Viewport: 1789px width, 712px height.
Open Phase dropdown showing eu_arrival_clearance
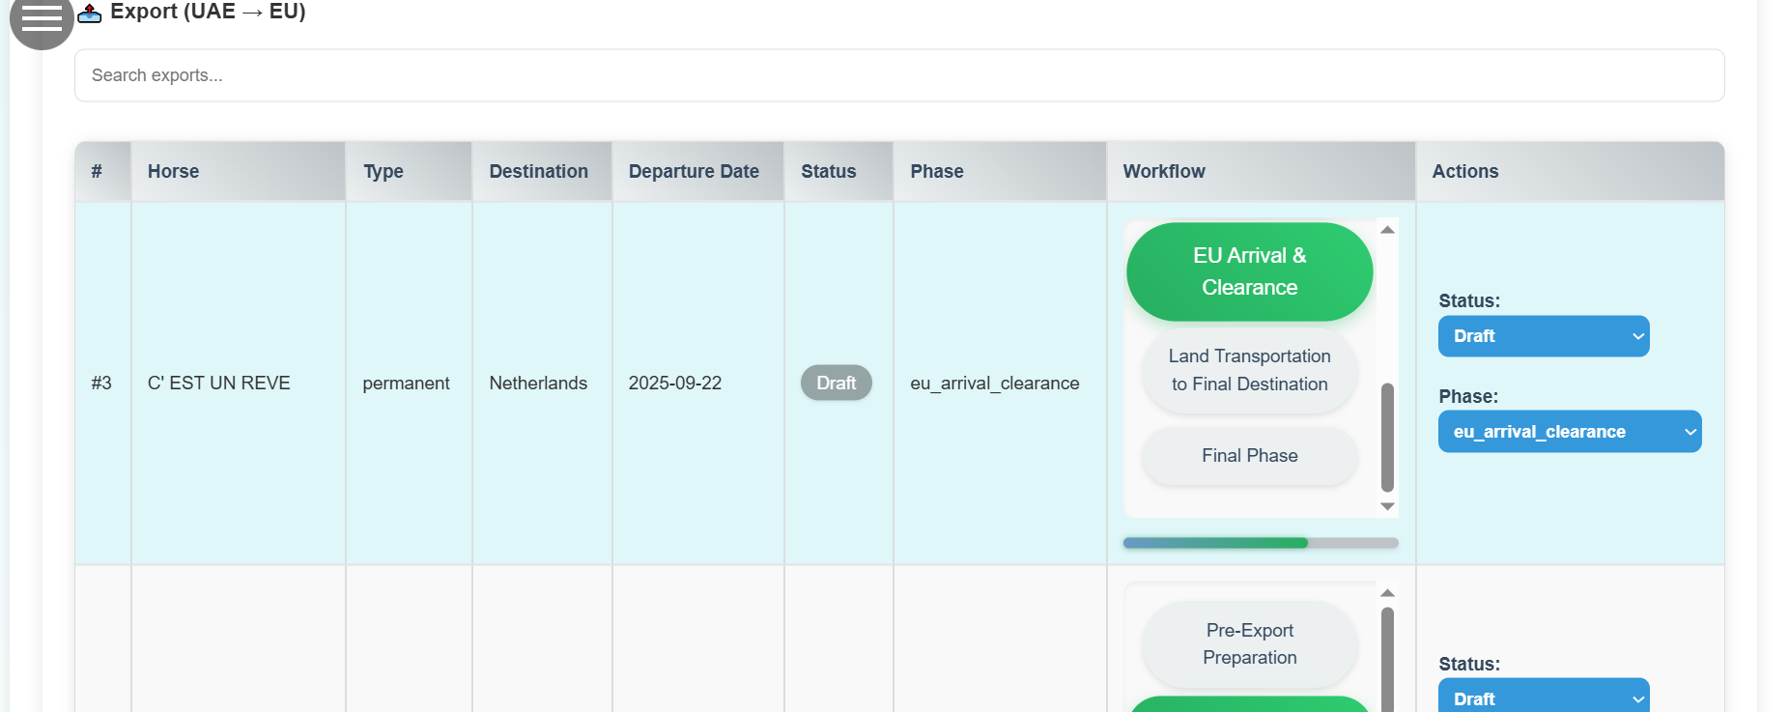pos(1569,432)
